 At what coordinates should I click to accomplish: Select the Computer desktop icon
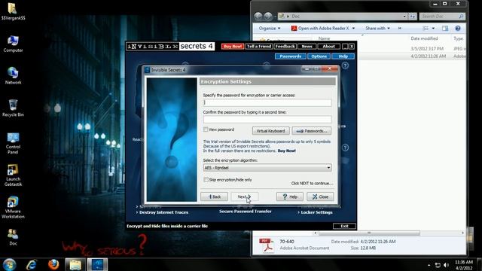pos(13,44)
